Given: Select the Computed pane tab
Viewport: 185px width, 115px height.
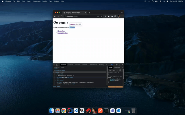Looking at the screenshot, I should tap(117, 68).
